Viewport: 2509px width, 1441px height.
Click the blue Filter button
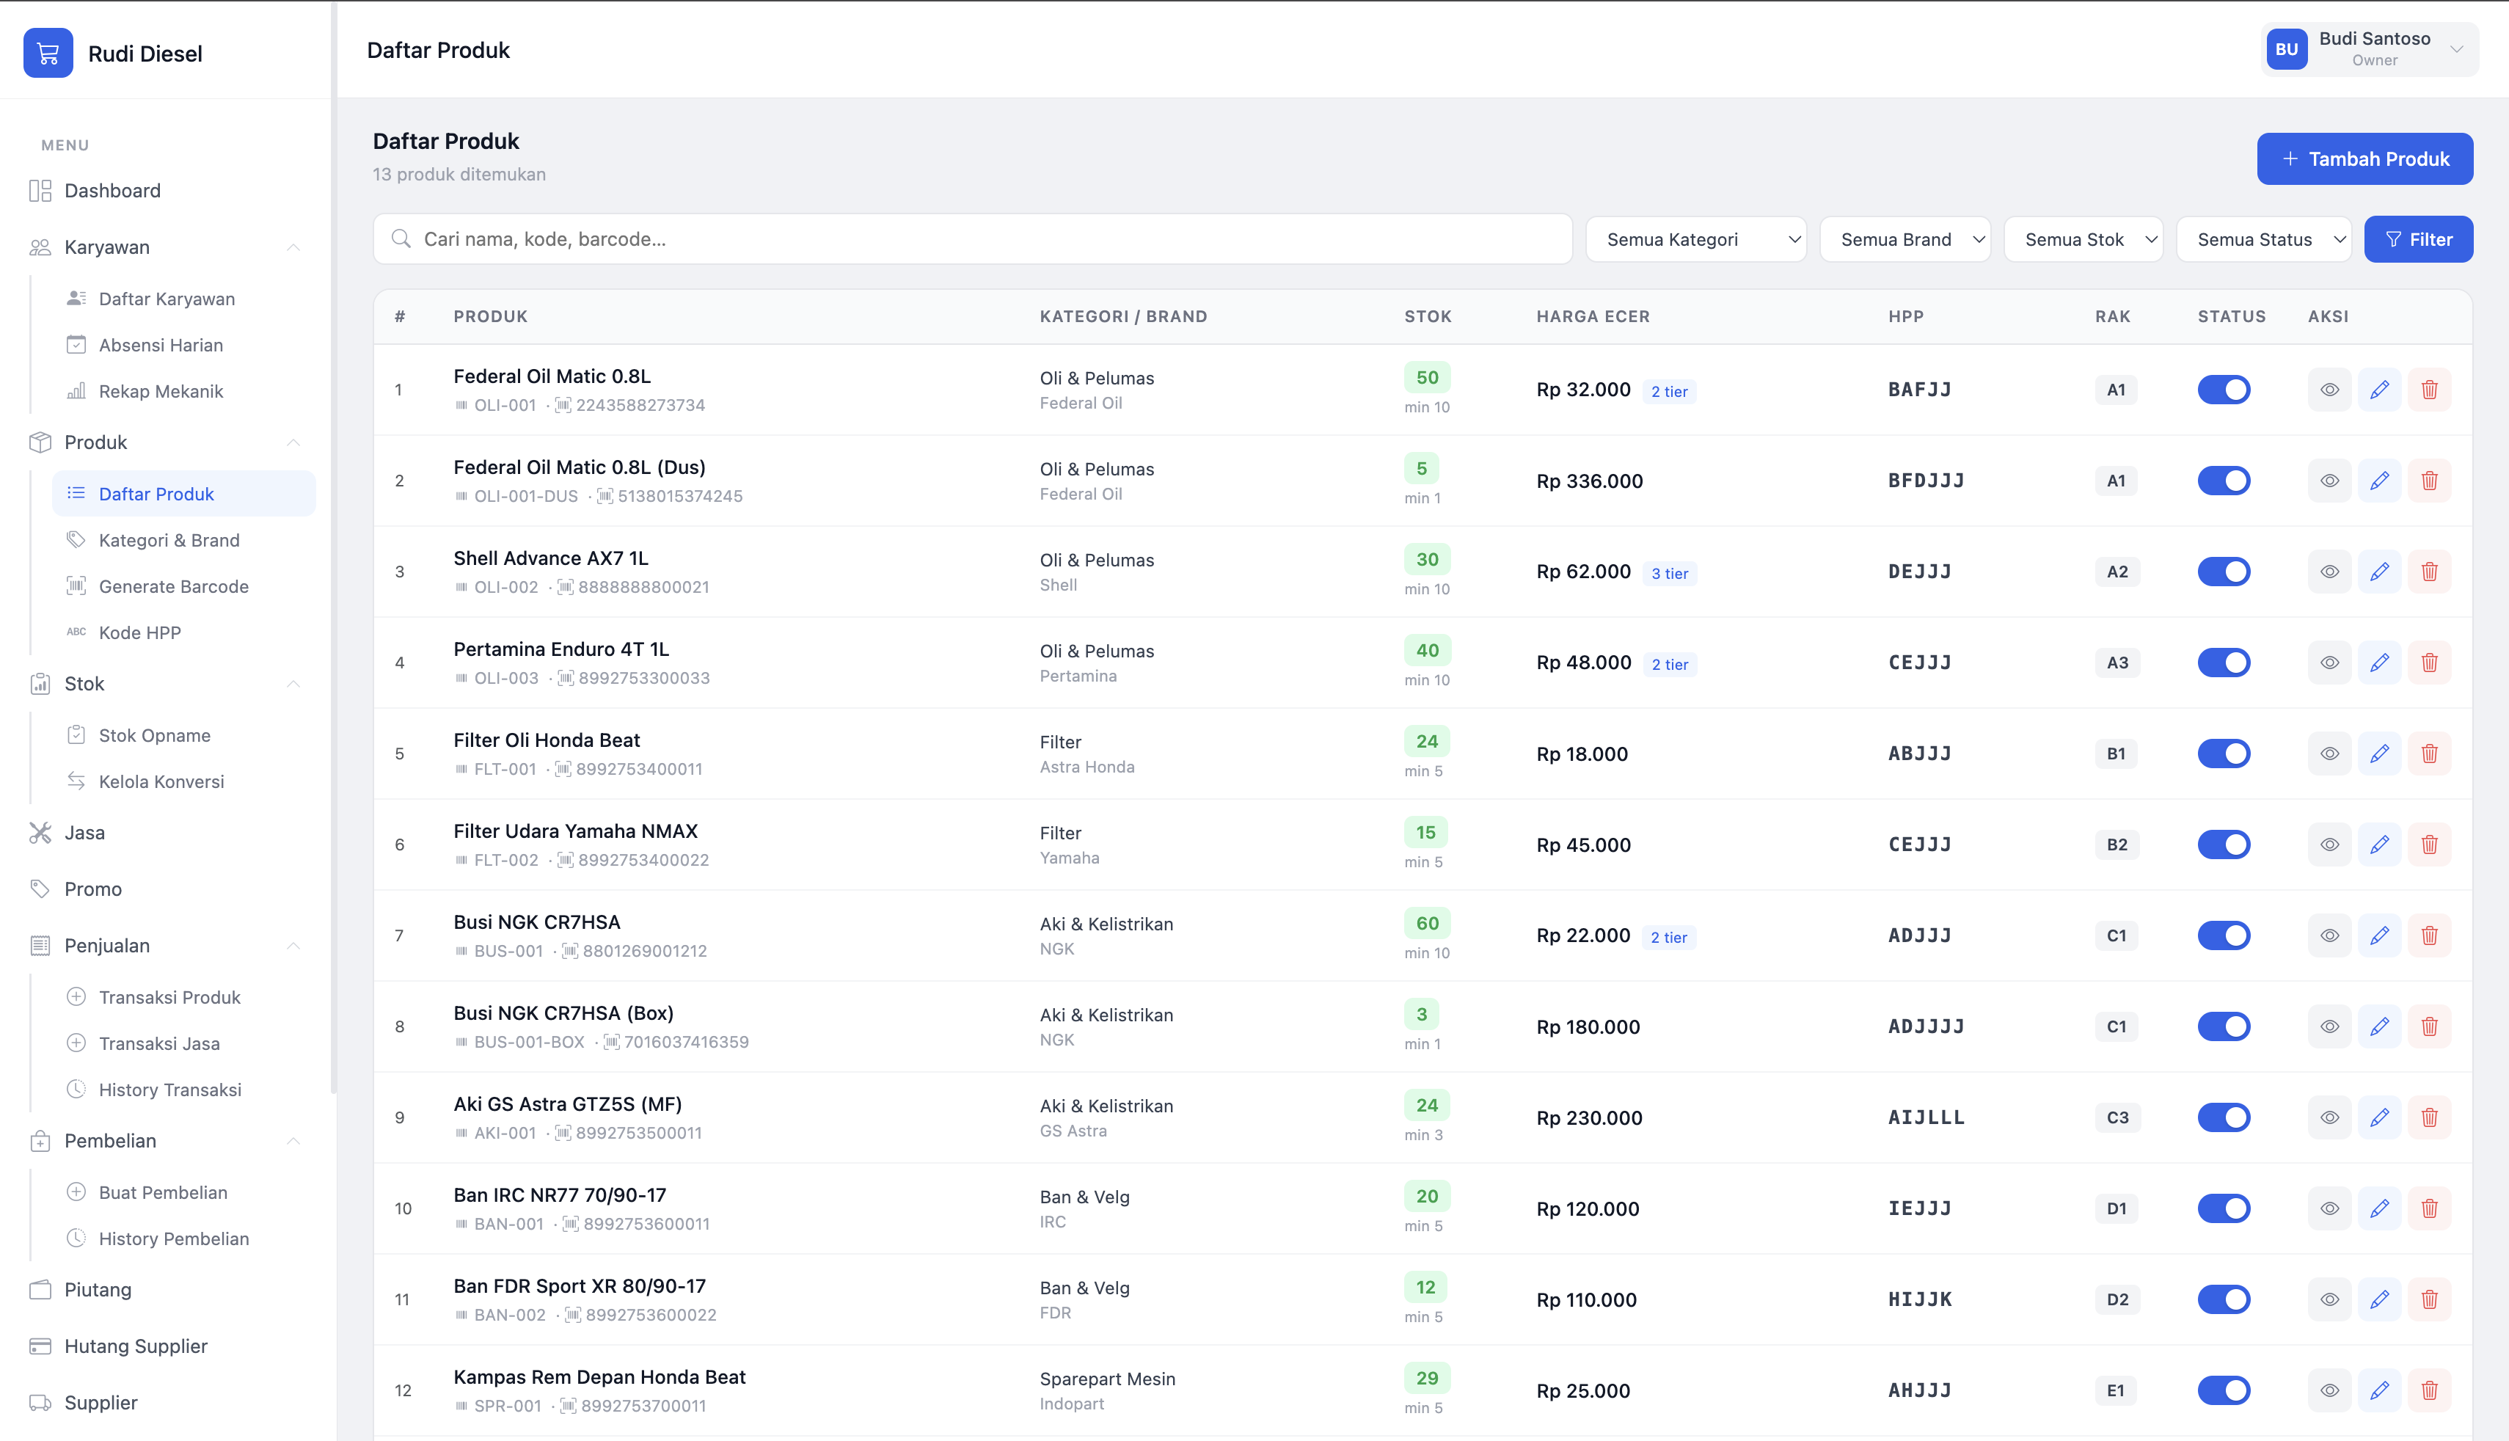[x=2418, y=239]
